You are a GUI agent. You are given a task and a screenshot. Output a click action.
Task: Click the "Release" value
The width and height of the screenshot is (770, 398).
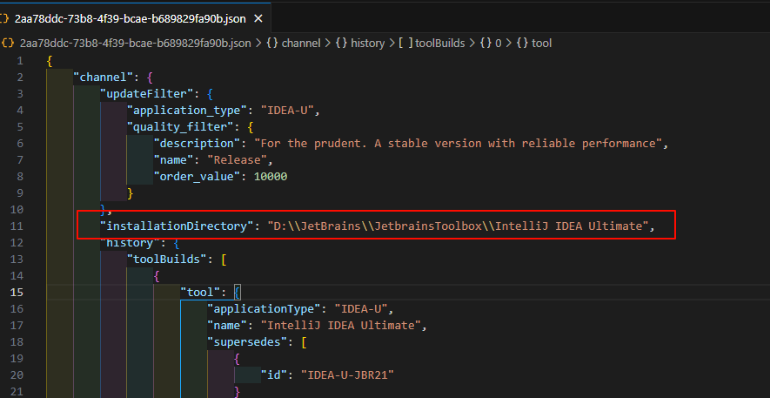point(238,160)
